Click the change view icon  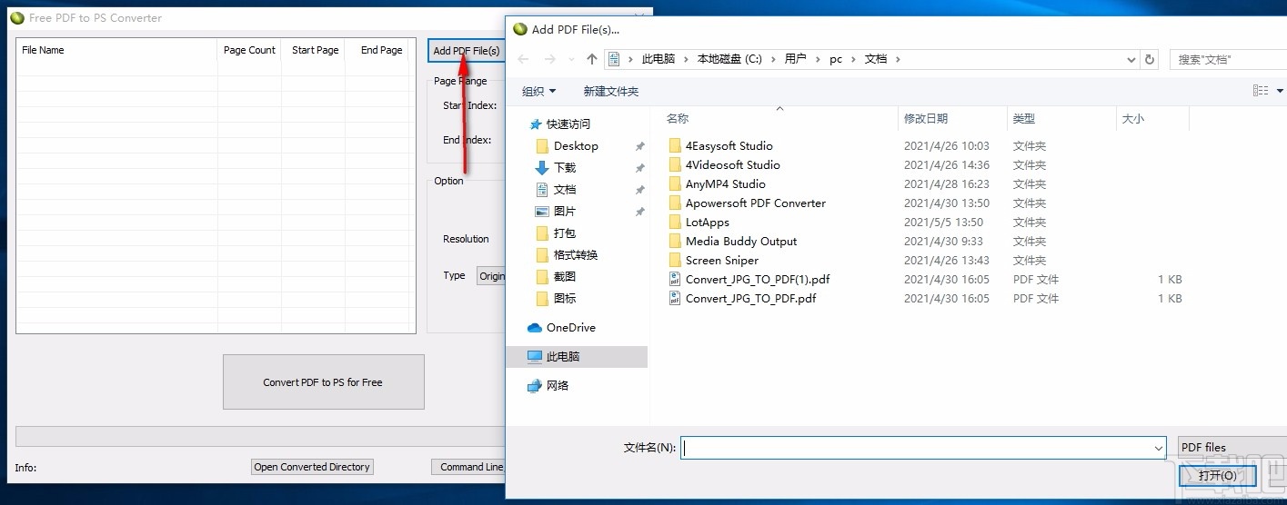1261,91
